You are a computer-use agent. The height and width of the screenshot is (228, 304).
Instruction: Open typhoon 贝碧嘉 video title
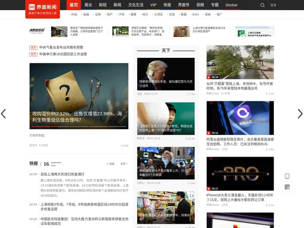coord(240,86)
